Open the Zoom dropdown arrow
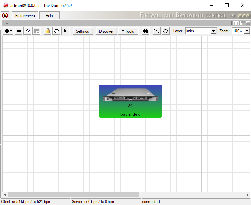 247,31
